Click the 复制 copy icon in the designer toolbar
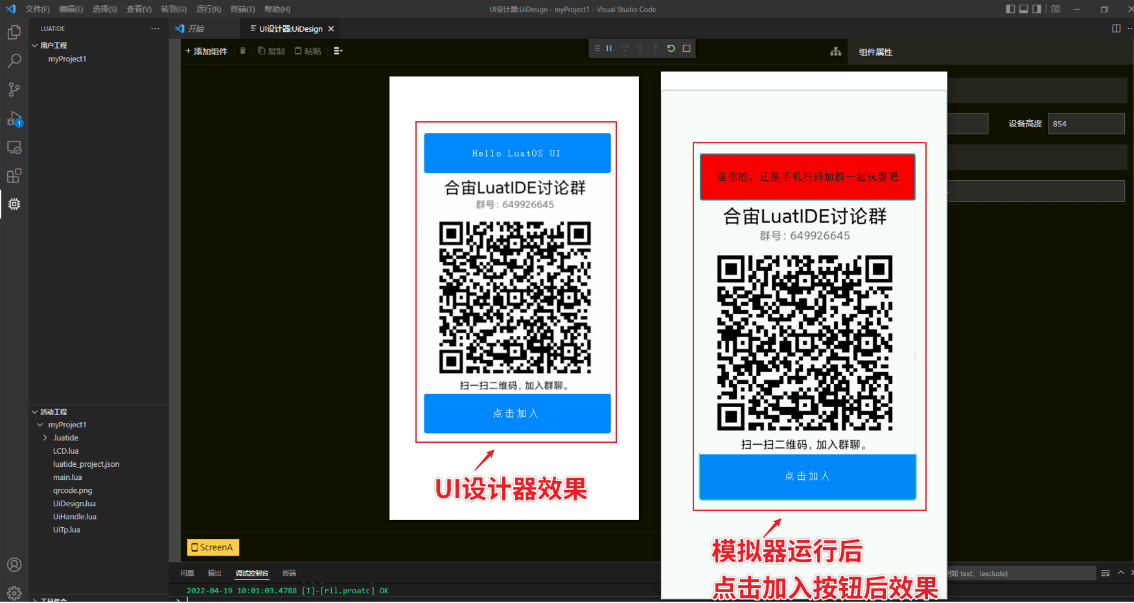This screenshot has height=603, width=1134. [272, 51]
